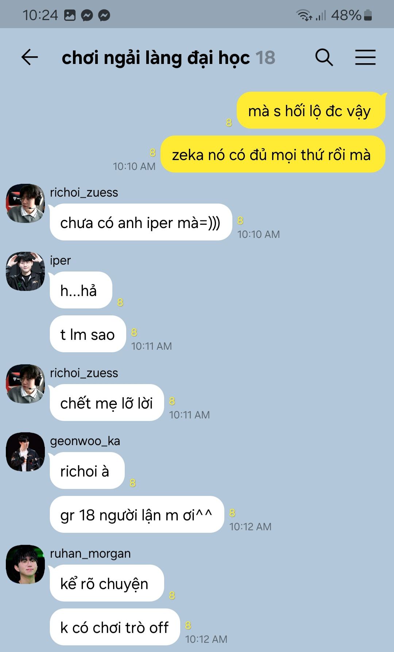
Task: Select the message chết mẹ lỡ lời
Action: click(x=107, y=403)
